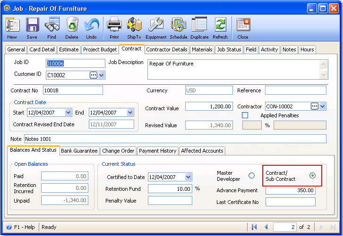
Task: Click the Undo arrow icon
Action: click(92, 24)
